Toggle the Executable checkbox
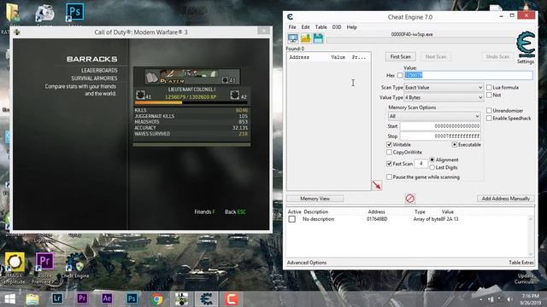The width and height of the screenshot is (547, 307). pos(455,144)
